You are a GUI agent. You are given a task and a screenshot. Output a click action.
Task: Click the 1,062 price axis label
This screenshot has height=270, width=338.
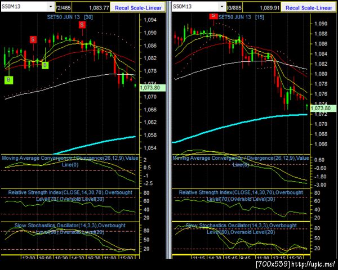click(150, 122)
